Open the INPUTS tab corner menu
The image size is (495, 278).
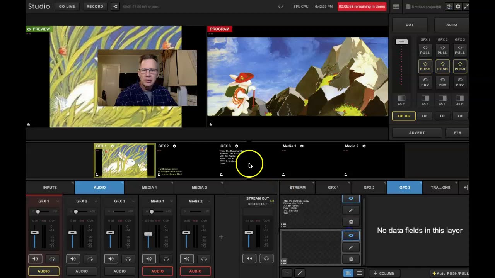click(72, 183)
